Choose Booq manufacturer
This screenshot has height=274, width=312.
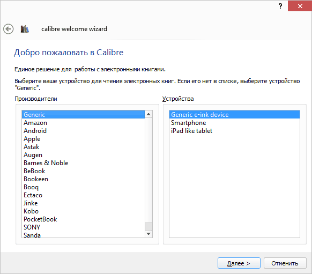[x=83, y=187]
